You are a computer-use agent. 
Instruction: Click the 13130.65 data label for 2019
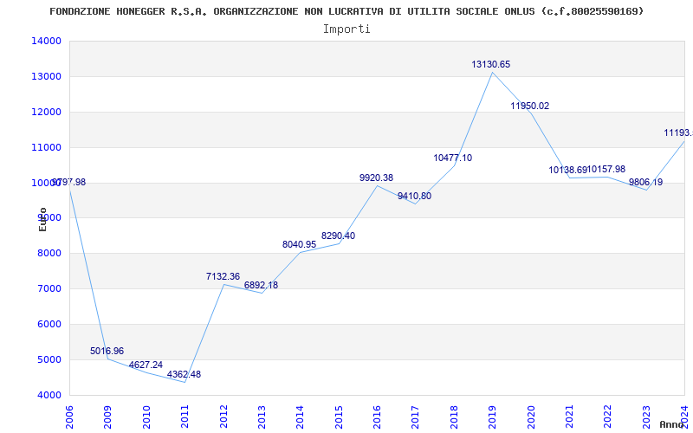490,64
